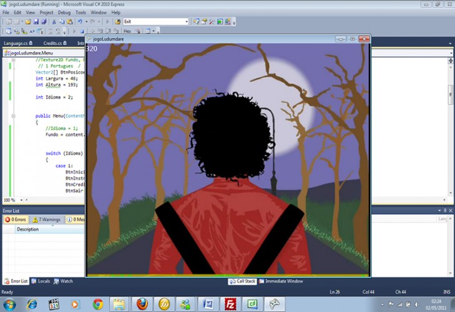Click the Copy toolbar icon
455x312 pixels.
tap(62, 21)
